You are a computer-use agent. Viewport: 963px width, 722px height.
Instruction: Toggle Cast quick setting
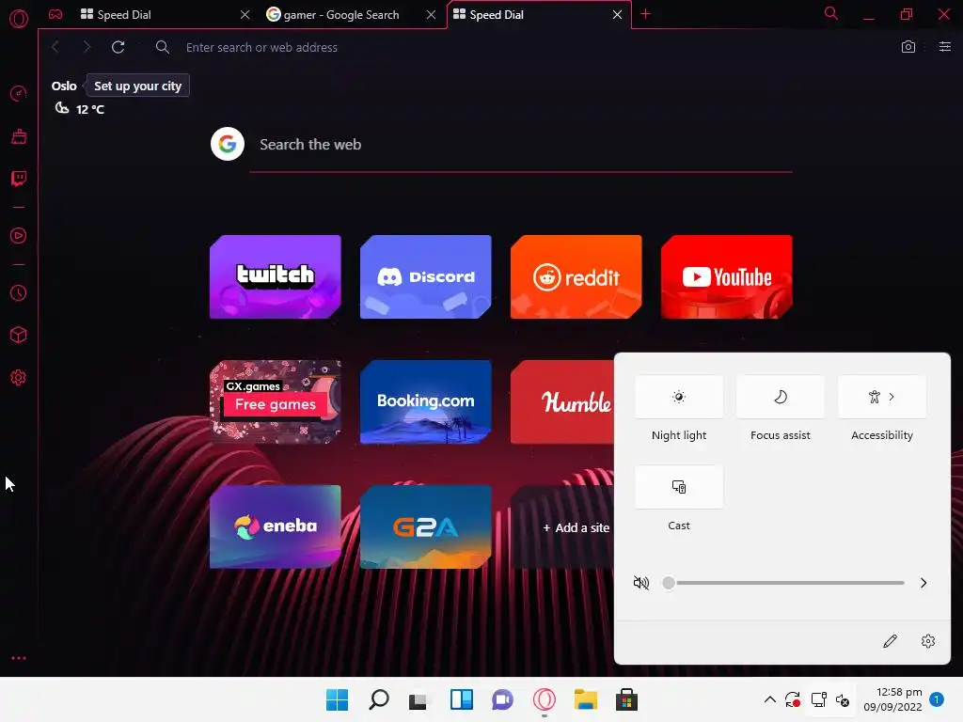(679, 487)
